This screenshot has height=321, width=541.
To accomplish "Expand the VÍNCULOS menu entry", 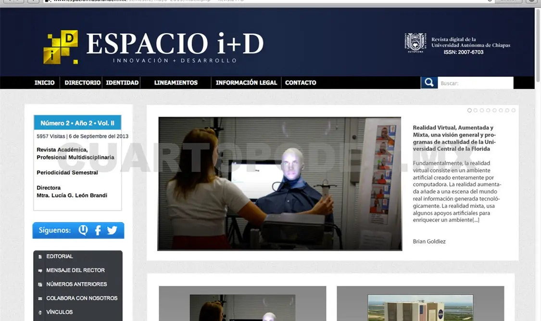I will pyautogui.click(x=60, y=312).
